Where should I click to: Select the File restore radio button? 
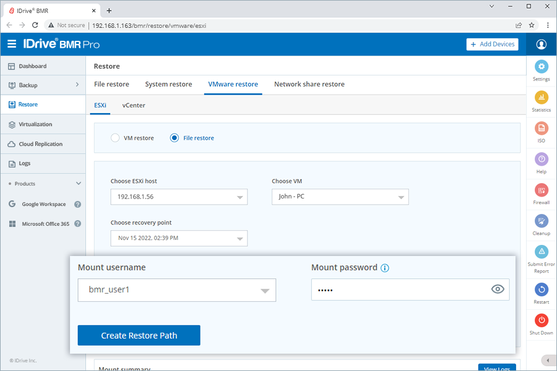click(175, 138)
